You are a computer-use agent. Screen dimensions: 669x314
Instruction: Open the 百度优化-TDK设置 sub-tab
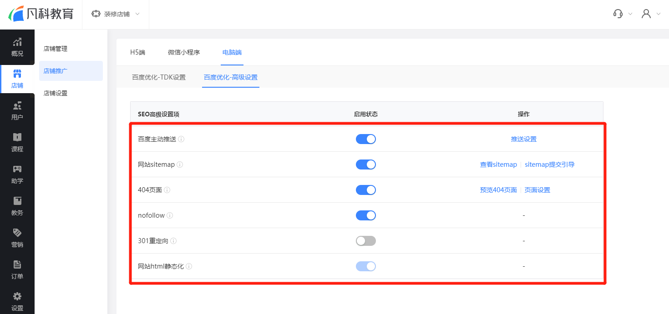[x=159, y=77]
